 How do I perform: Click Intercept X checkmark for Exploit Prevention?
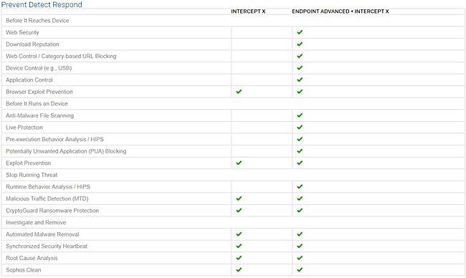pyautogui.click(x=239, y=163)
